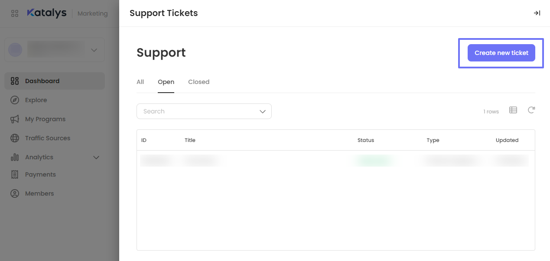Viewport: 550px width, 261px height.
Task: Switch to the All tickets tab
Action: [x=140, y=82]
